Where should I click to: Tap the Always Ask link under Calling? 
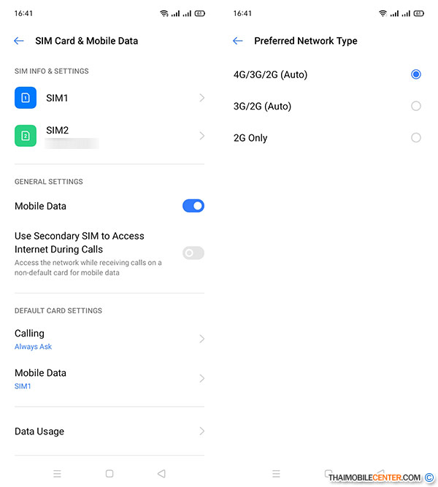[34, 347]
